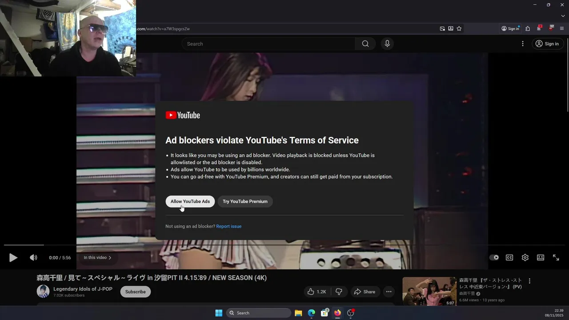Click the Firefox icon in the taskbar
The width and height of the screenshot is (569, 320).
[x=337, y=313]
